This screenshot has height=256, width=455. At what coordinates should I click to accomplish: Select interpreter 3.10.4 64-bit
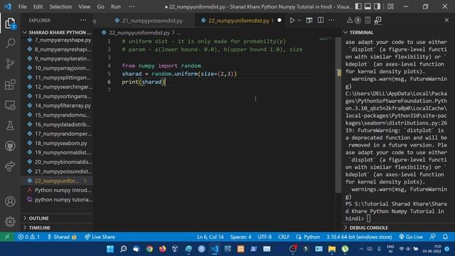click(x=359, y=237)
